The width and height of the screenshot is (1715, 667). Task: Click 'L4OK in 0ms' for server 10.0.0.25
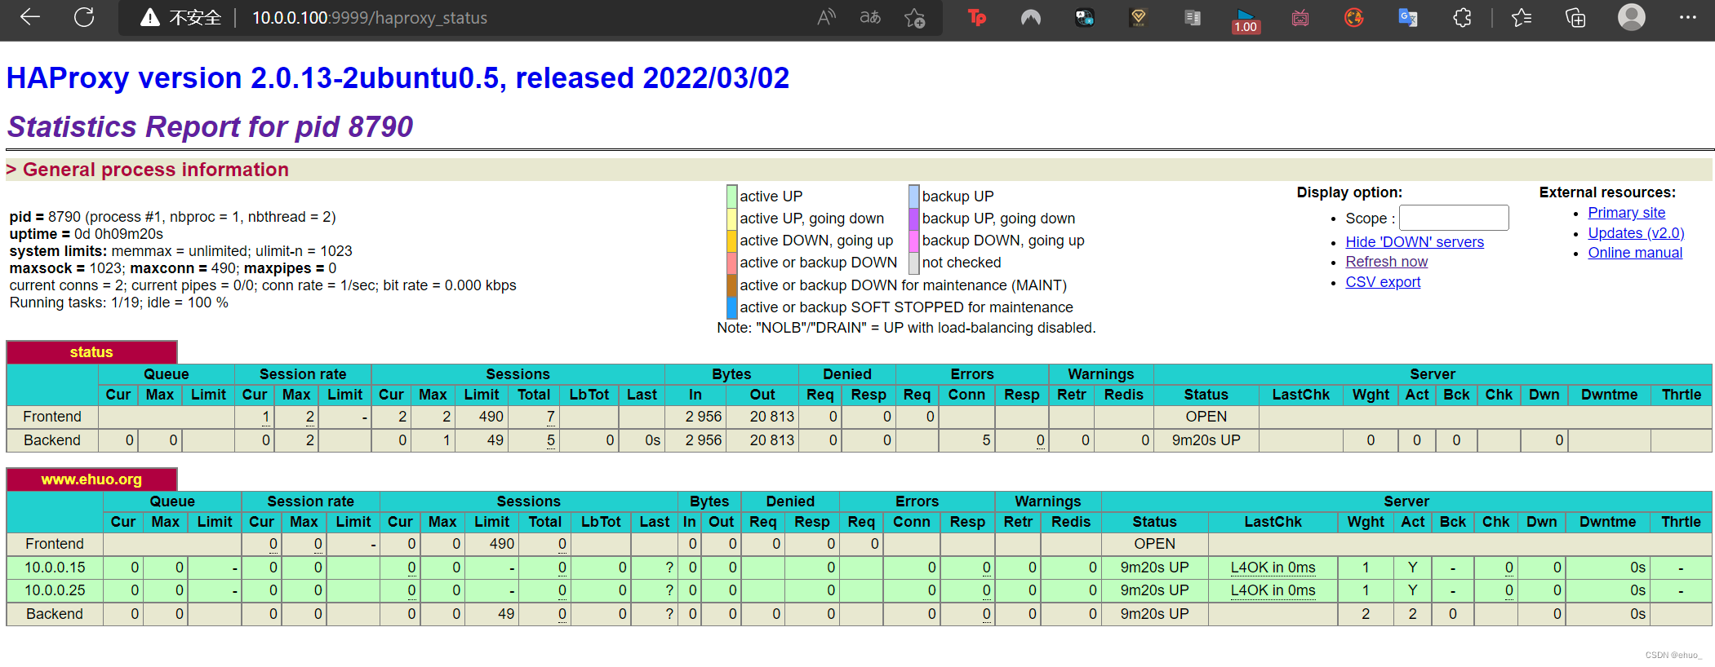pyautogui.click(x=1273, y=590)
